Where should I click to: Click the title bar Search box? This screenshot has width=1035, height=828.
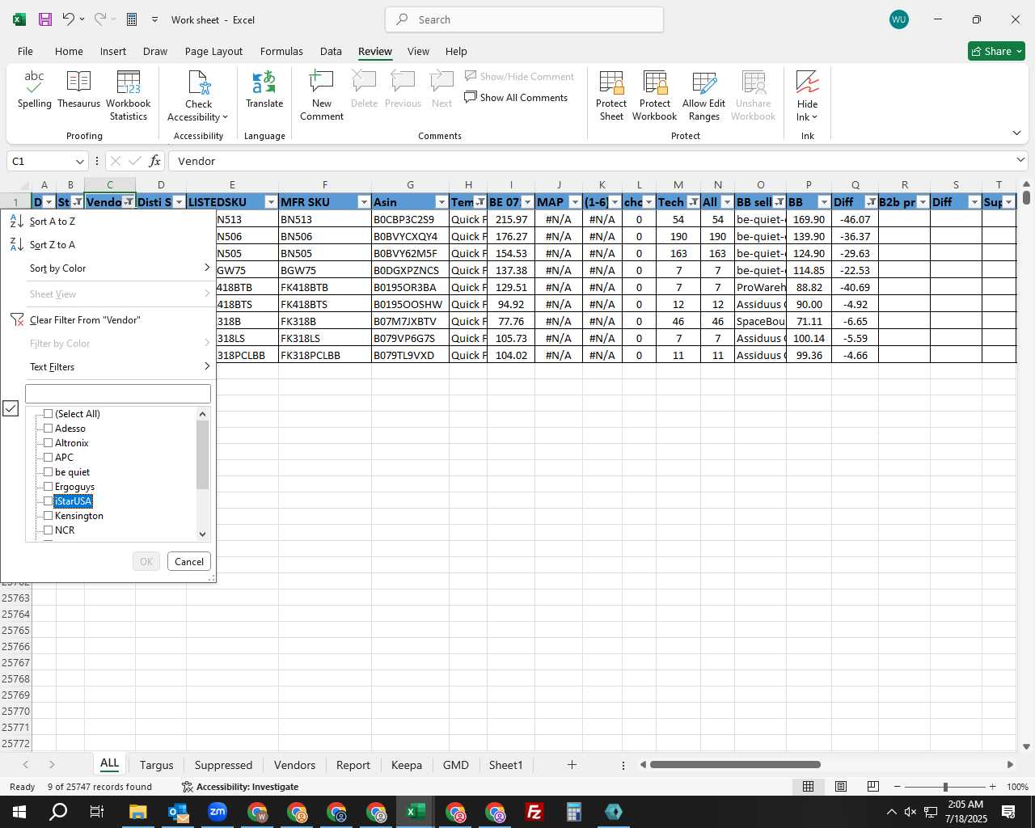click(524, 19)
